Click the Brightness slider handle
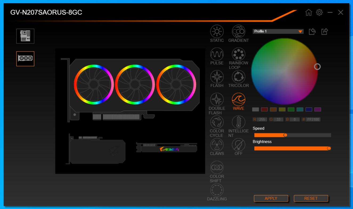353x209 pixels. pyautogui.click(x=329, y=148)
